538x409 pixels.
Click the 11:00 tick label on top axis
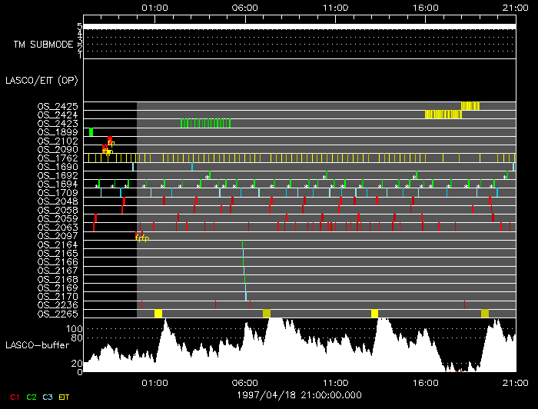pyautogui.click(x=334, y=7)
